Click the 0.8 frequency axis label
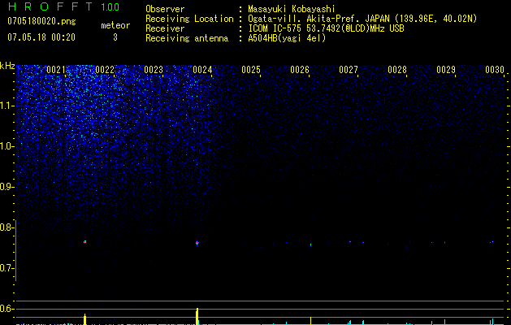This screenshot has height=325, width=511. click(7, 227)
